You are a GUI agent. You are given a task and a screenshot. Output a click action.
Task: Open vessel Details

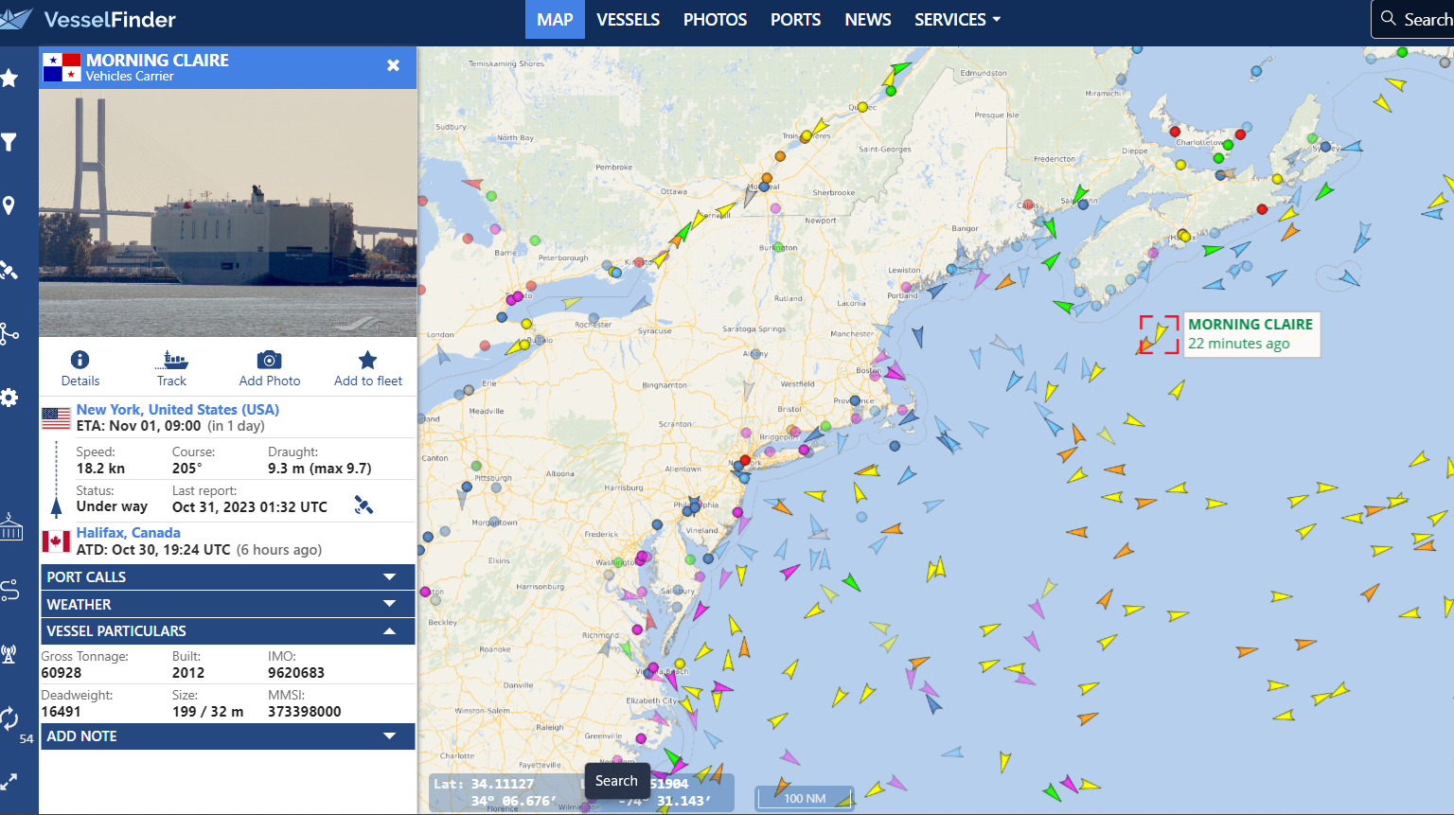[x=80, y=368]
